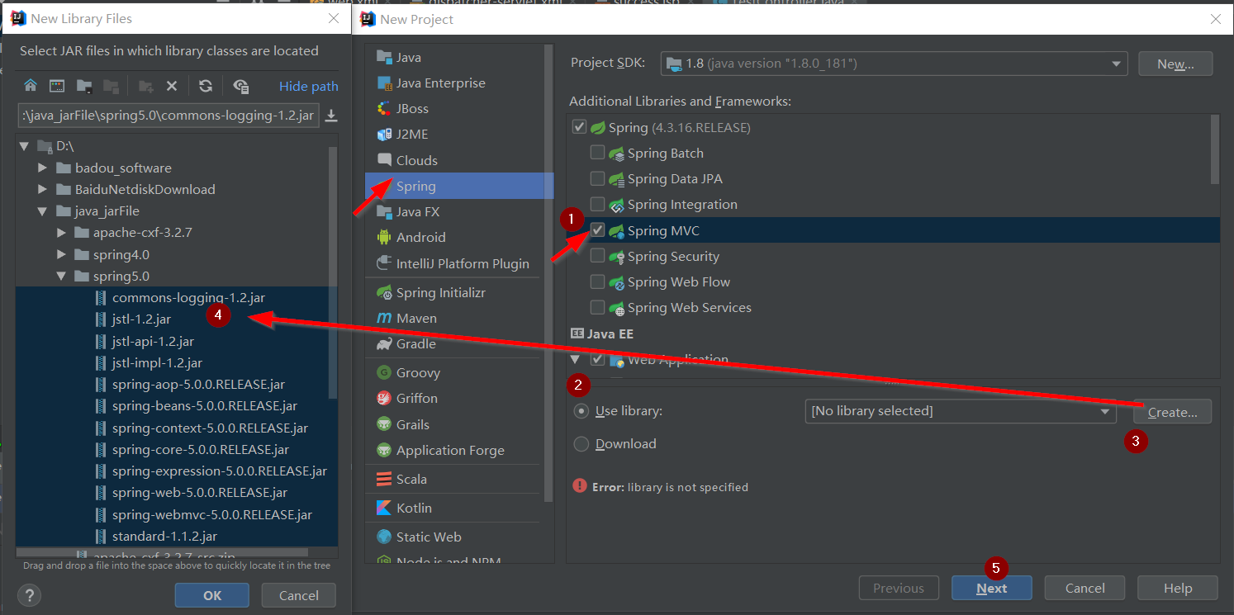Expand the badou_software folder
The image size is (1234, 615).
[x=43, y=168]
